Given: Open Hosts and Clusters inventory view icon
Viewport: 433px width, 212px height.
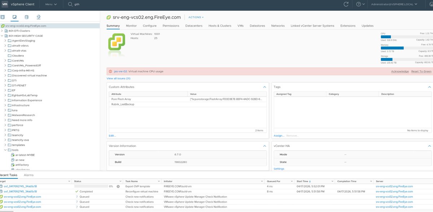Looking at the screenshot, I should pyautogui.click(x=3, y=17).
